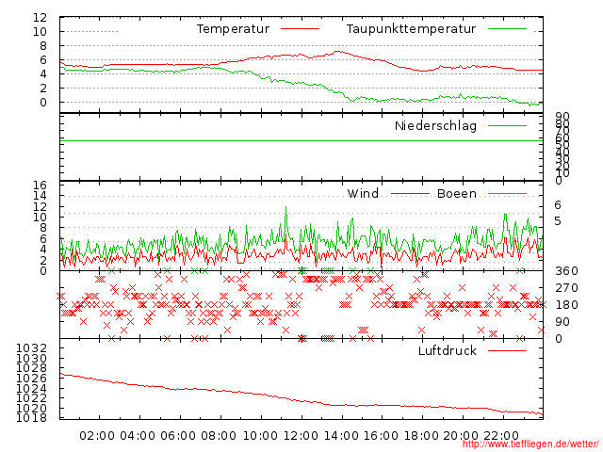
Task: Click the 1032 pressure axis label
Action: click(x=31, y=348)
